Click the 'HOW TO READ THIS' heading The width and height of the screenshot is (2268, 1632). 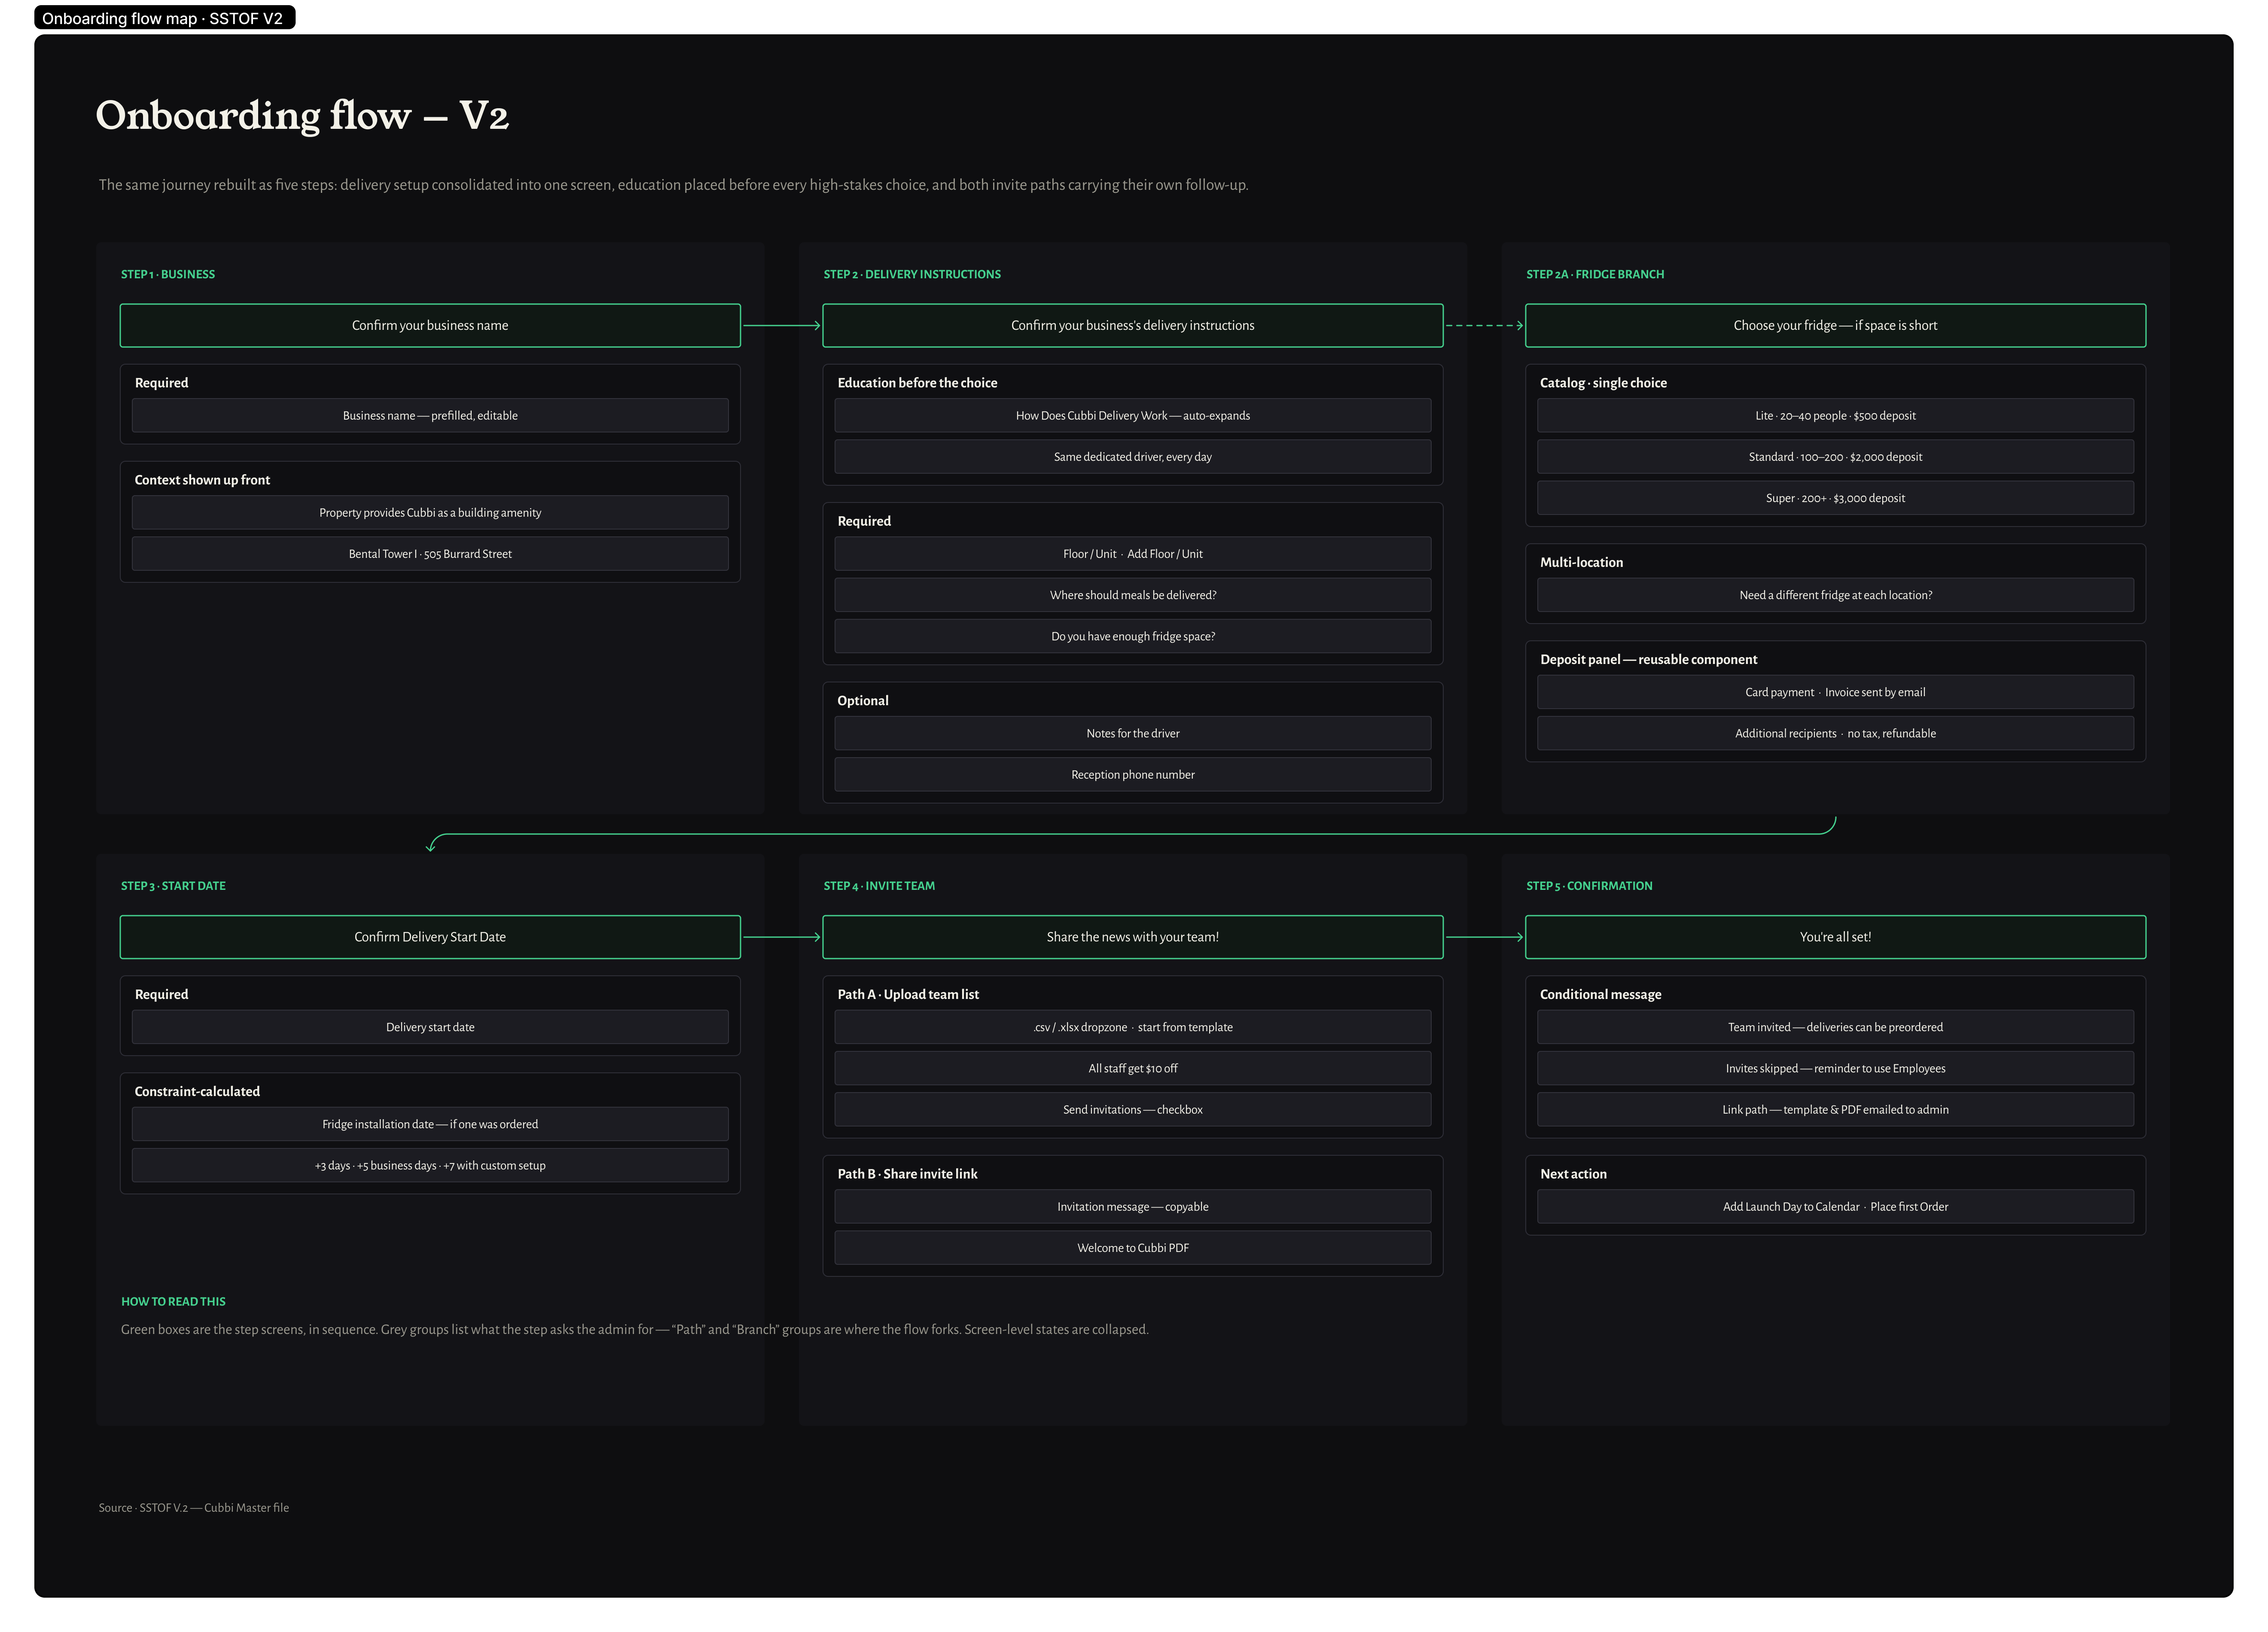(173, 1302)
